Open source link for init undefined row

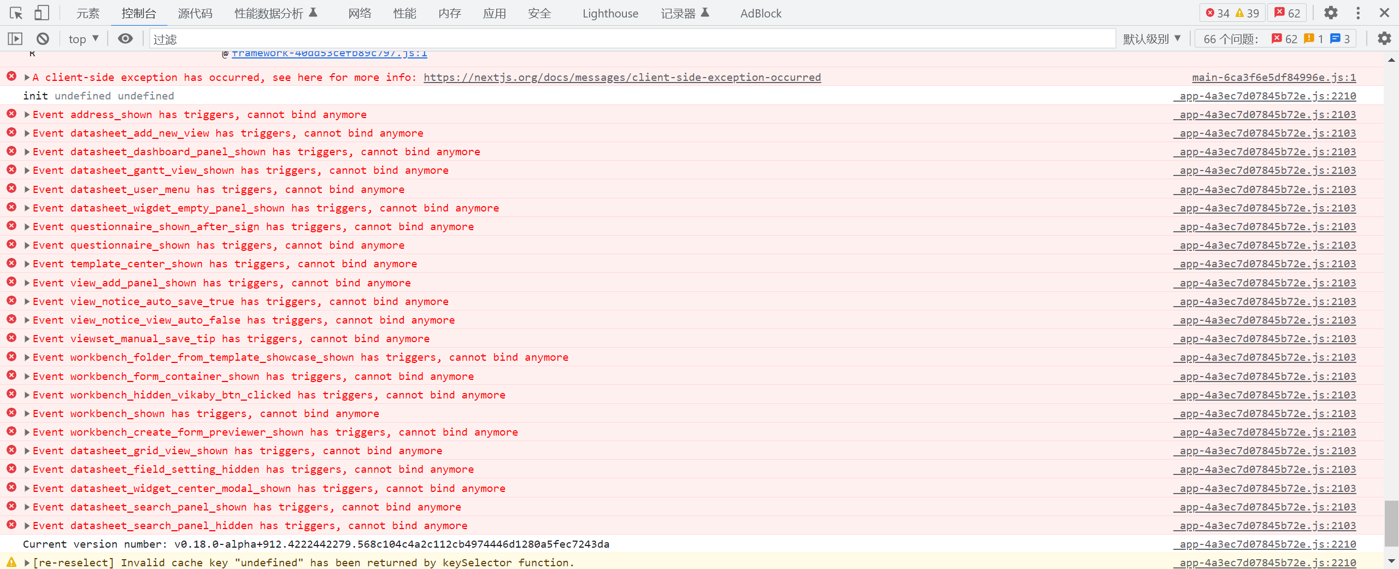click(x=1265, y=96)
